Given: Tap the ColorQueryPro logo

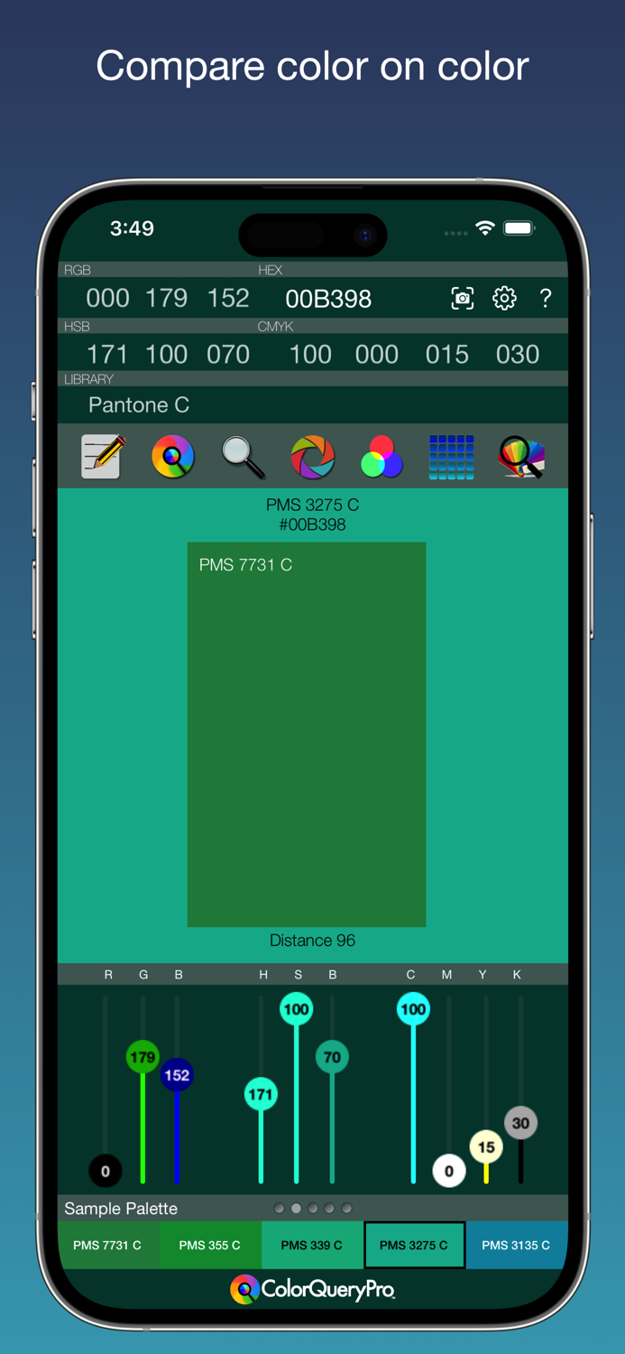Looking at the screenshot, I should 313,1290.
